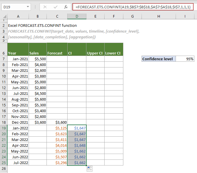This screenshot has width=197, height=173.
Task: Select row 6 header
Action: tap(3, 53)
